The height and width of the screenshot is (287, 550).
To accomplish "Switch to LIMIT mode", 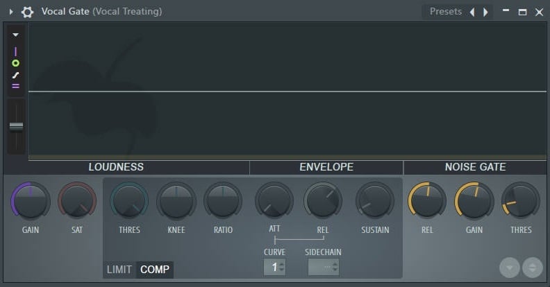I will click(119, 270).
